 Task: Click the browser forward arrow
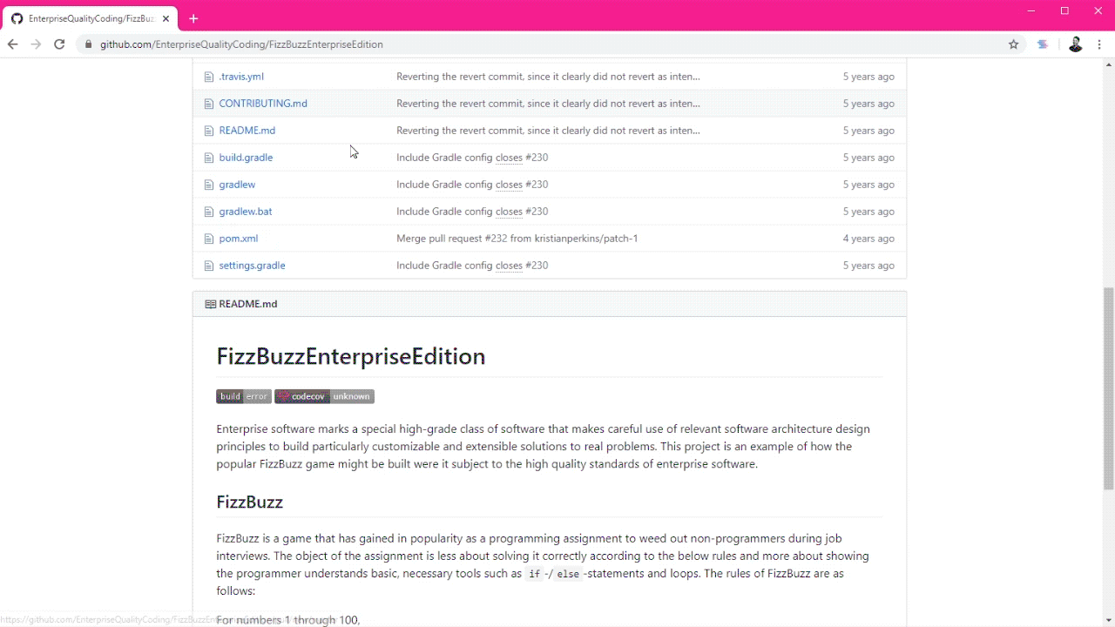click(36, 44)
